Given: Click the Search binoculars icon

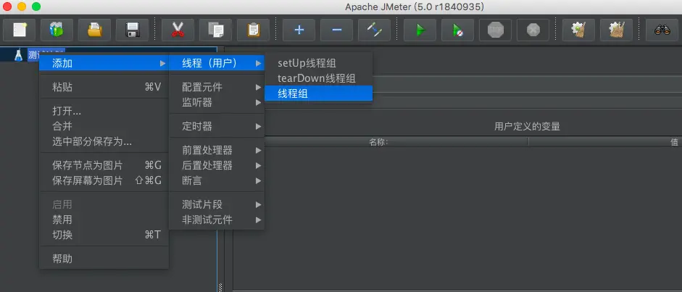Looking at the screenshot, I should [662, 30].
